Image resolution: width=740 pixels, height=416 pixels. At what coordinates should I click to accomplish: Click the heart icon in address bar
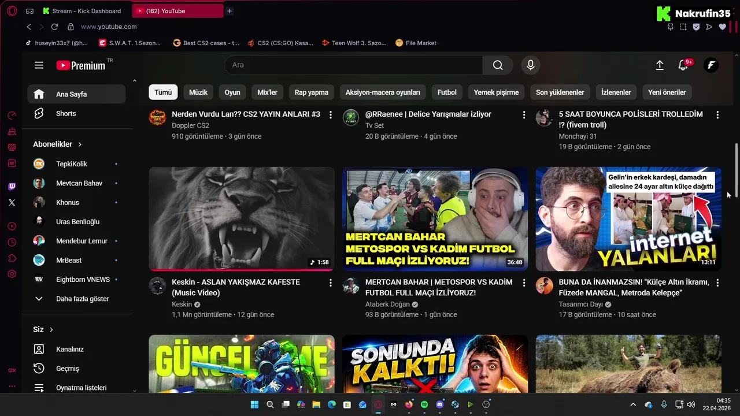click(723, 27)
